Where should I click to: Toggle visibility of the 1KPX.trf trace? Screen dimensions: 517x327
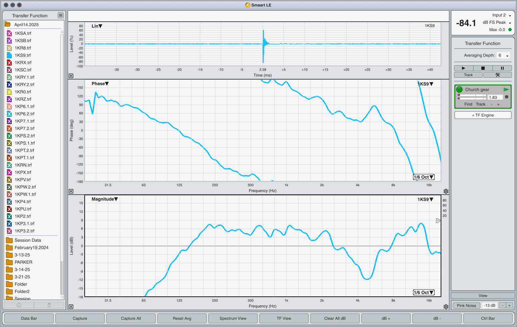pos(9,172)
